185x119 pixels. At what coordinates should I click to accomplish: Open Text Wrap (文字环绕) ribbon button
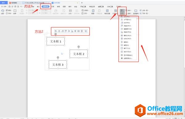(x=115, y=12)
